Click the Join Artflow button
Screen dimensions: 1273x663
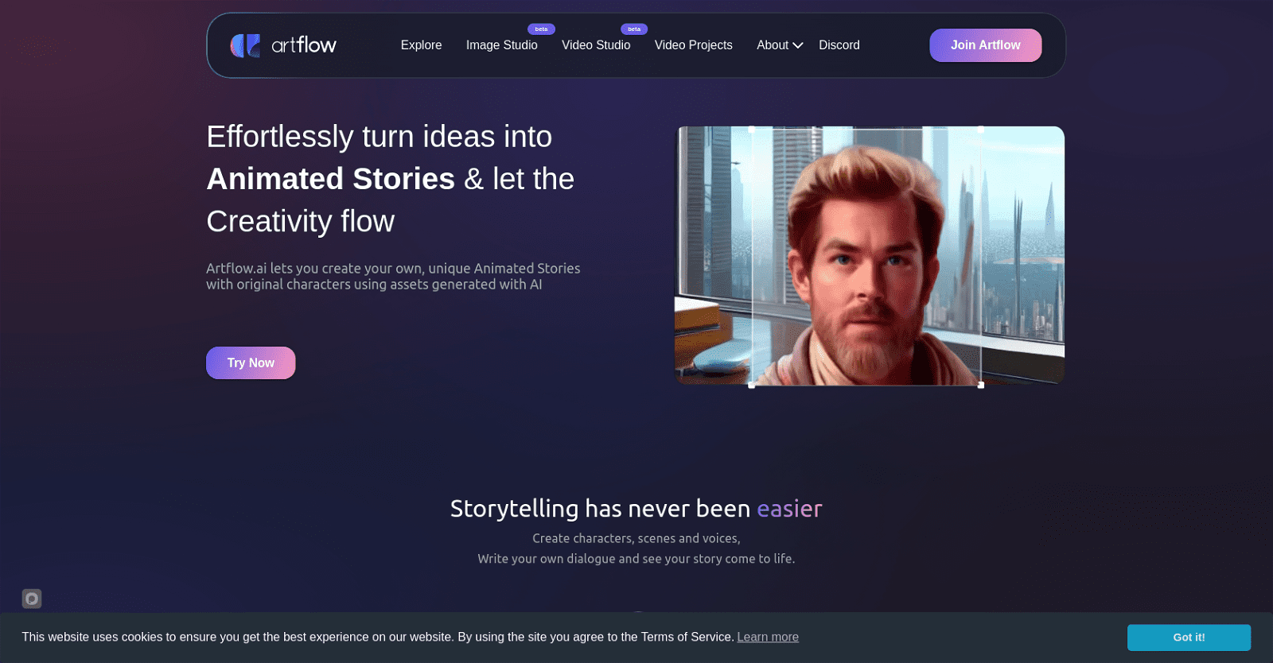985,45
